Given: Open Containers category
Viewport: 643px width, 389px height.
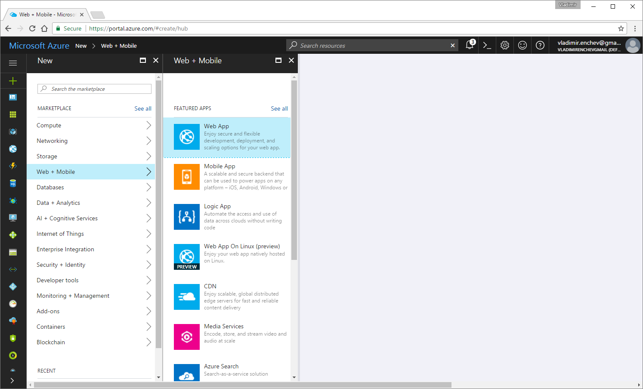Looking at the screenshot, I should click(91, 327).
